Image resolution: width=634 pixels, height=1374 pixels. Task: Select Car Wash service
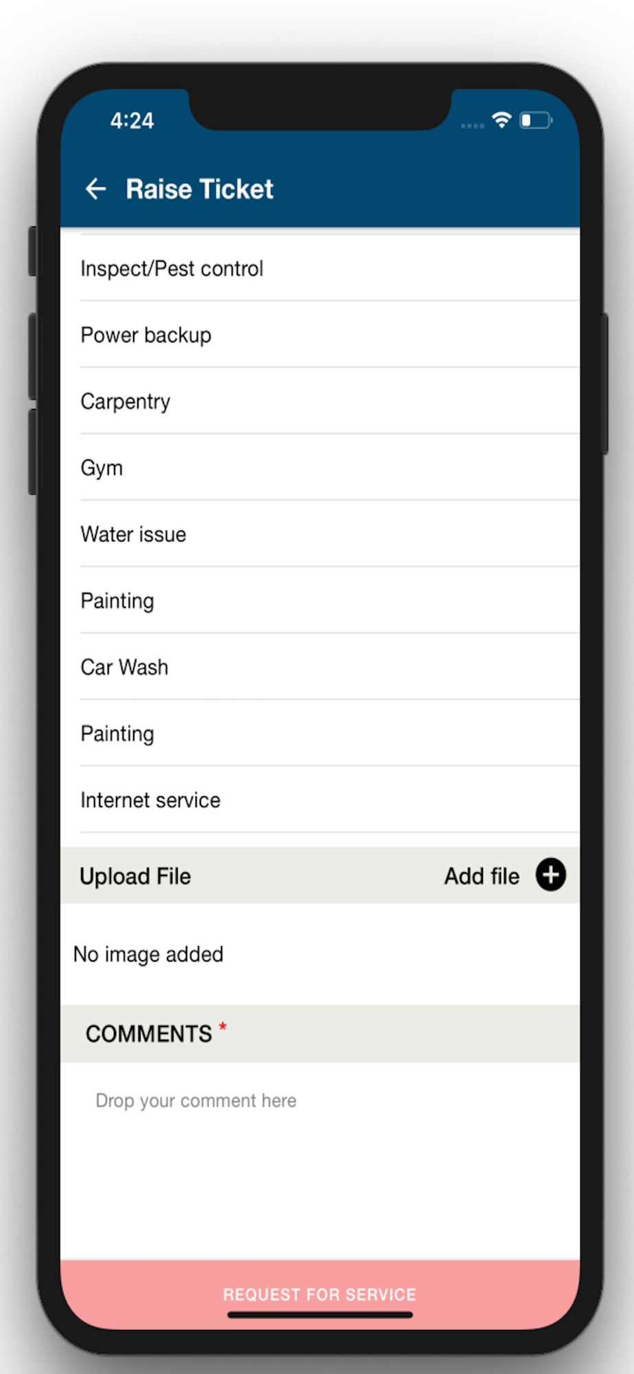(320, 667)
